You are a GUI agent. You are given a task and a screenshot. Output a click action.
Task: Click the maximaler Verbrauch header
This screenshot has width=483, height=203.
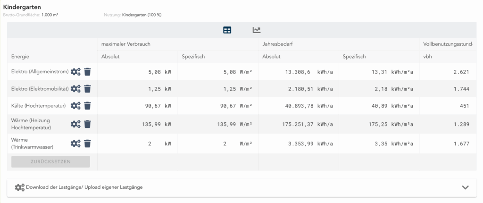(x=125, y=44)
